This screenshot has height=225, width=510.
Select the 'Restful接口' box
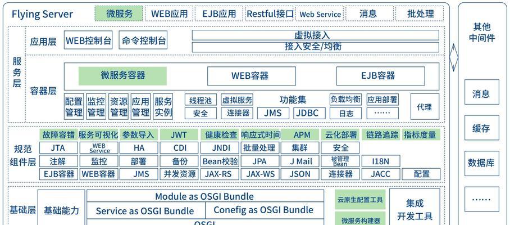(x=270, y=13)
